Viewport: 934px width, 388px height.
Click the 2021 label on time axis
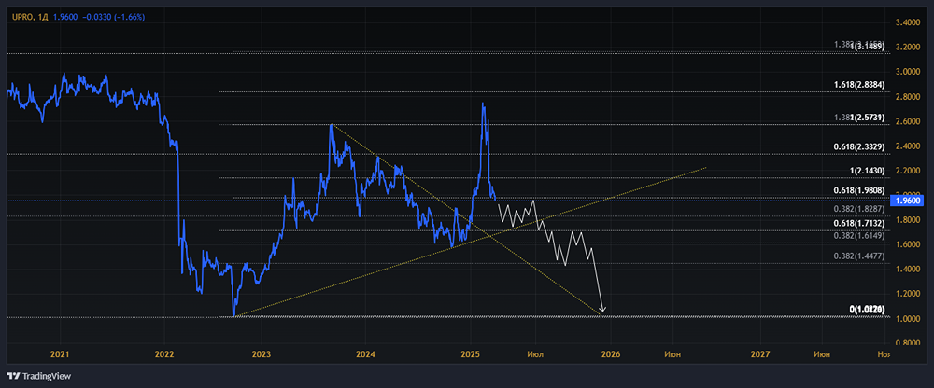pyautogui.click(x=60, y=355)
